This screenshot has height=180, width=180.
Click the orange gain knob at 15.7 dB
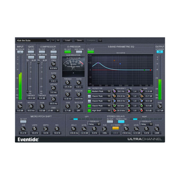[142, 96]
